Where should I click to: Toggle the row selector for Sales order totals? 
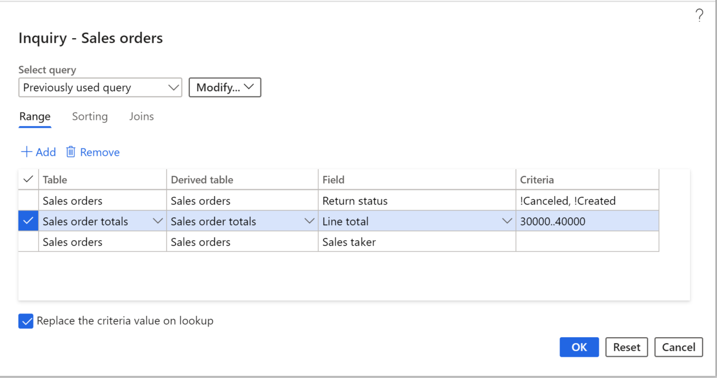pyautogui.click(x=27, y=221)
